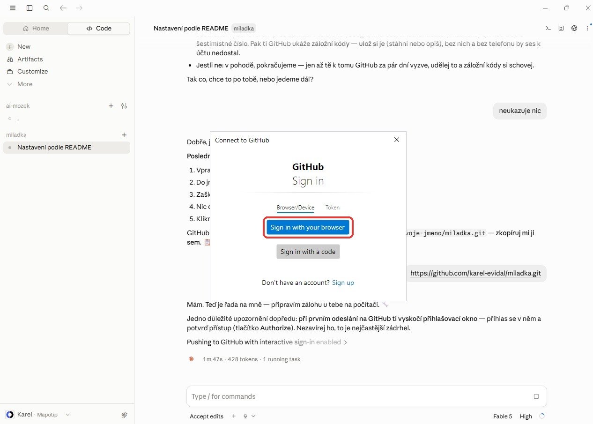Viewport: 593px width, 424px height.
Task: Open ai-mozek filter sliders icon
Action: point(124,106)
